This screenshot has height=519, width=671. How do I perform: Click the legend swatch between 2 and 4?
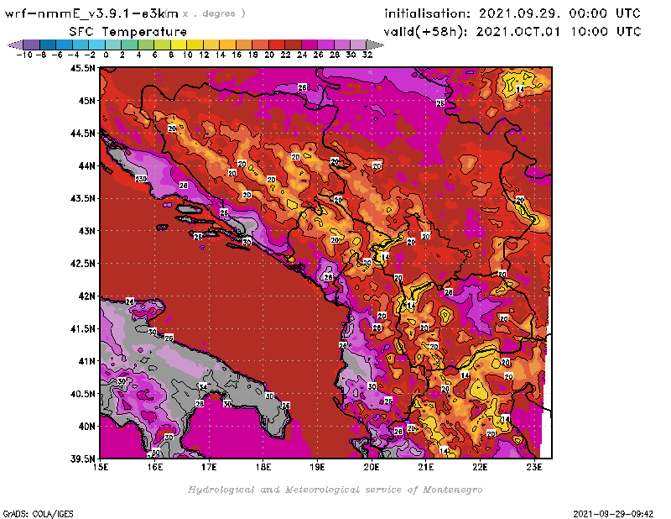(129, 45)
